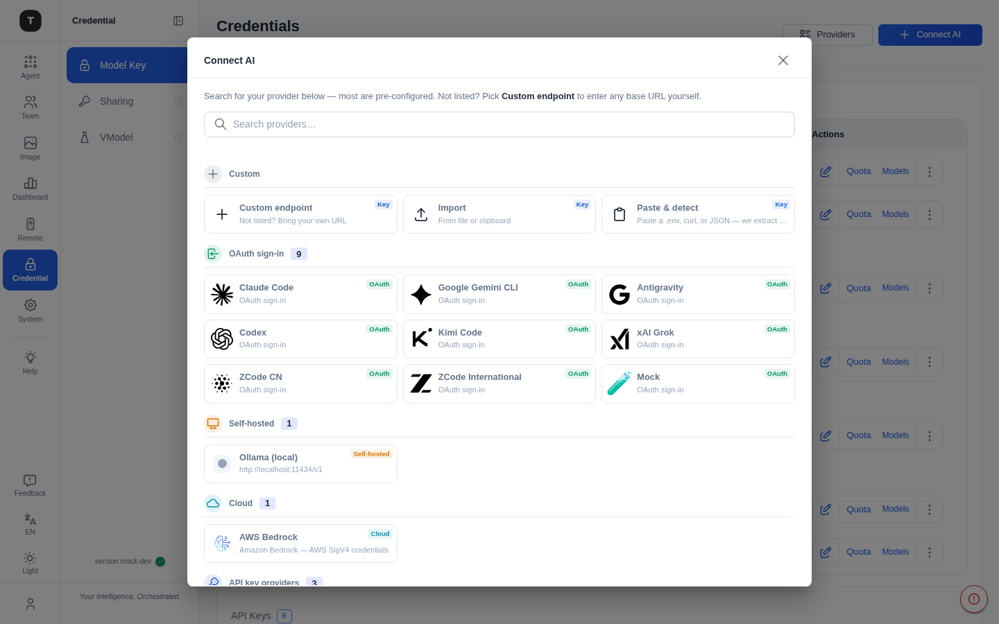Select the Antigravity OAuth provider
This screenshot has height=624, width=999.
698,294
